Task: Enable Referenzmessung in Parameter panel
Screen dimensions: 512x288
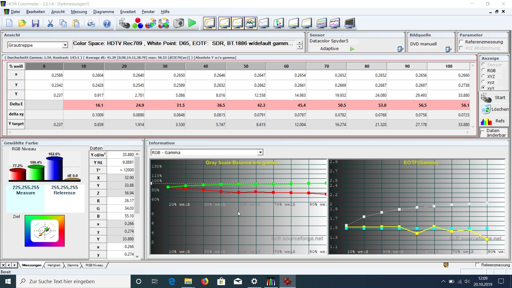Action: pos(461,42)
